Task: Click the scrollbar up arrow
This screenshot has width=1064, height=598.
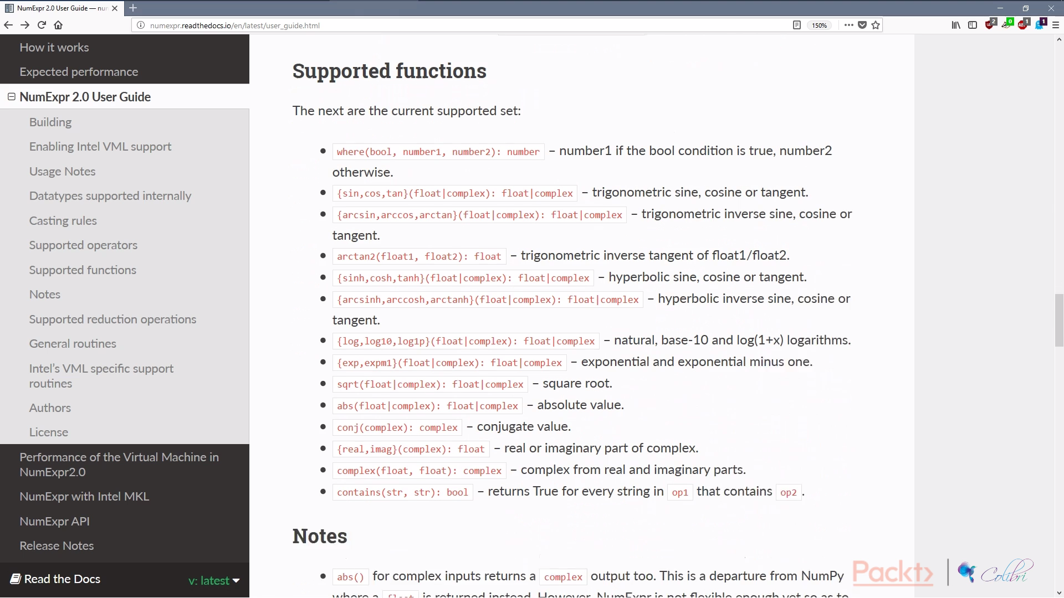Action: pyautogui.click(x=1059, y=39)
